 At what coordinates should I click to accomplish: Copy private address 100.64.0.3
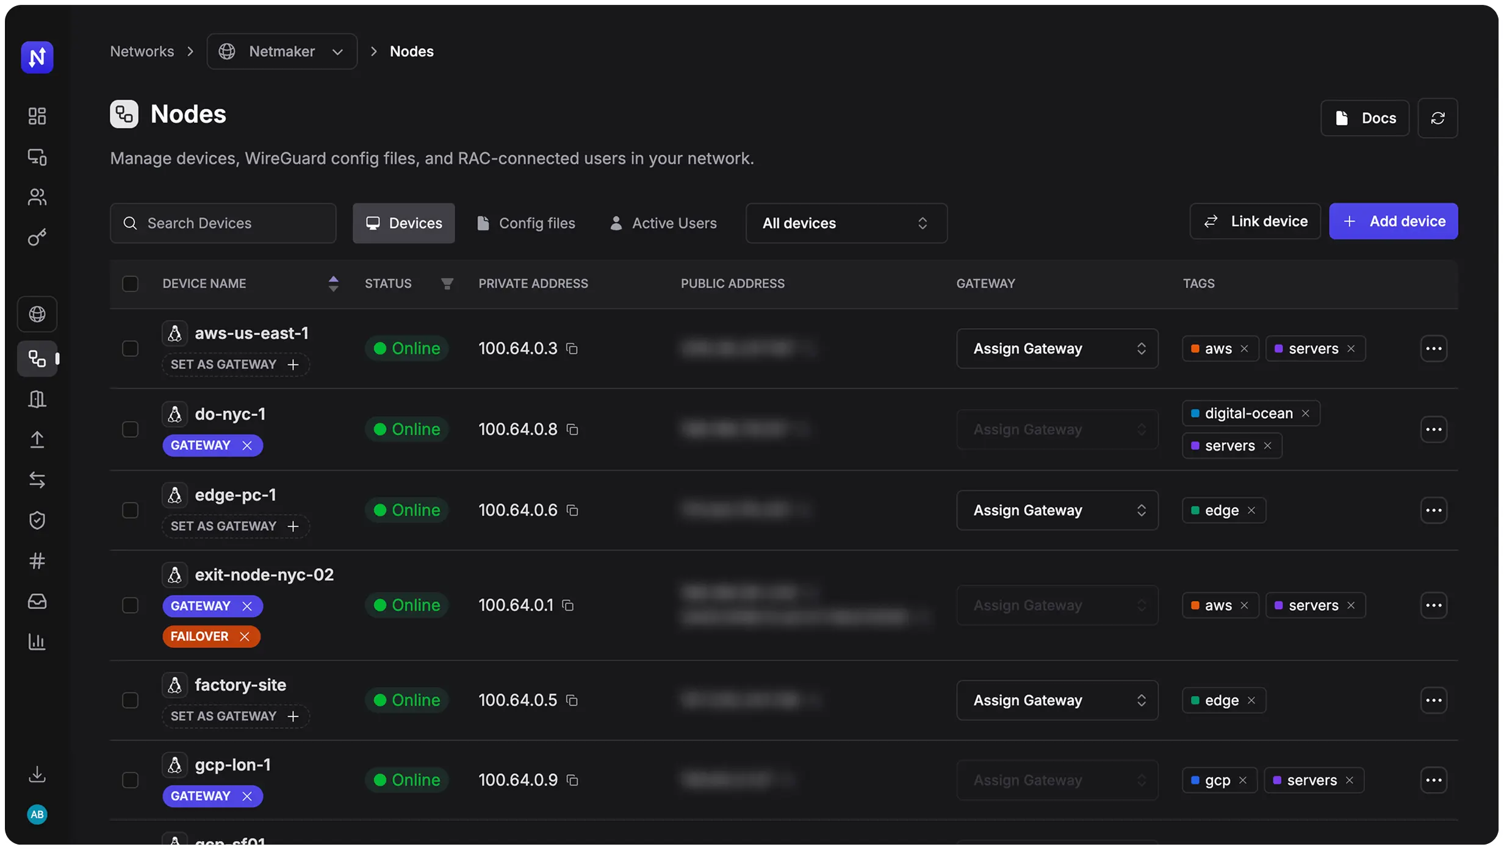tap(572, 349)
